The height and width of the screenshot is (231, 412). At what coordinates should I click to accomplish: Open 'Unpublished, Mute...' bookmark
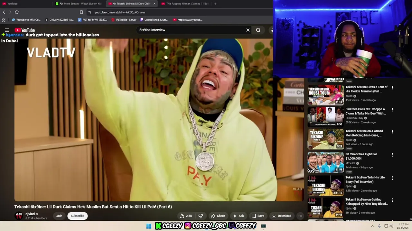pos(154,20)
